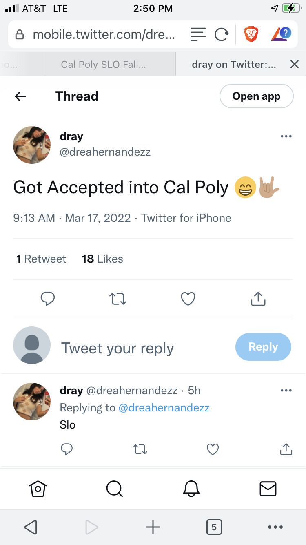This screenshot has height=545, width=306.
Task: Open Twitter search magnifier
Action: tap(114, 488)
